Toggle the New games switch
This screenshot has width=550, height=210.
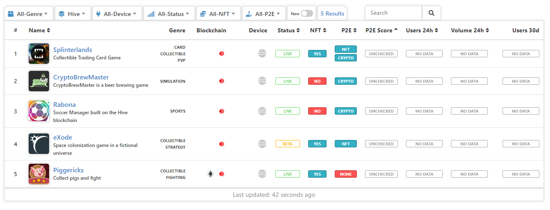(x=307, y=14)
